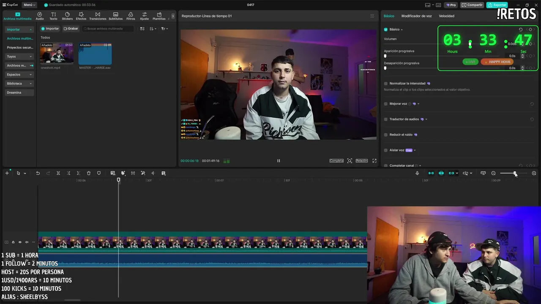This screenshot has height=304, width=541.
Task: Open the Audio library panel
Action: coord(40,16)
